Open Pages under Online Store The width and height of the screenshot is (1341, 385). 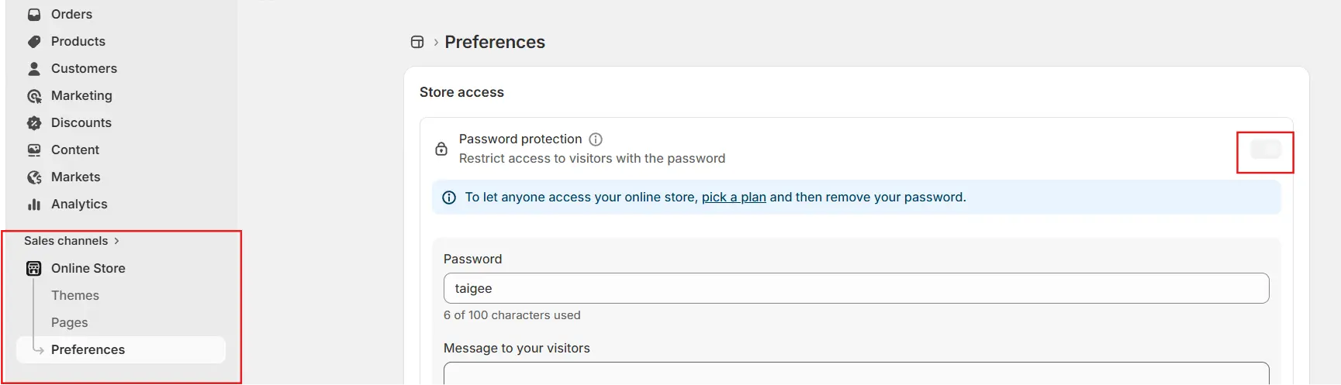pos(70,322)
